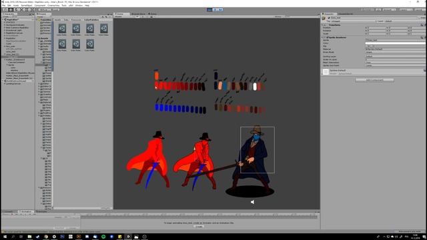The width and height of the screenshot is (427, 240).
Task: Open Spotify from the taskbar
Action: click(103, 237)
